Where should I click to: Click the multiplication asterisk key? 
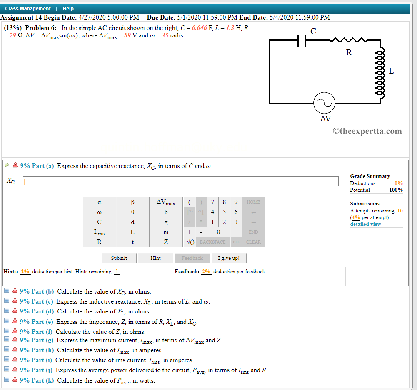tap(200, 222)
